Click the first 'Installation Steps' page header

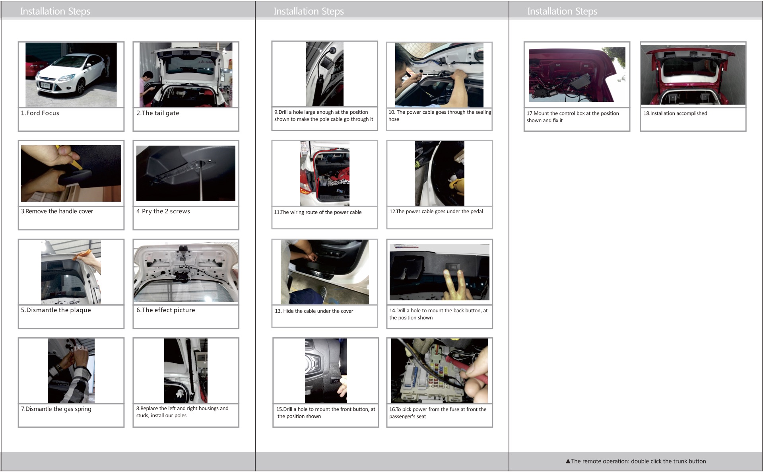55,11
